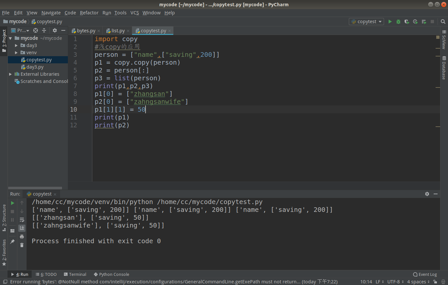Image resolution: width=448 pixels, height=285 pixels.
Task: Click the Project panel horizontal scrollbar
Action: [35, 188]
